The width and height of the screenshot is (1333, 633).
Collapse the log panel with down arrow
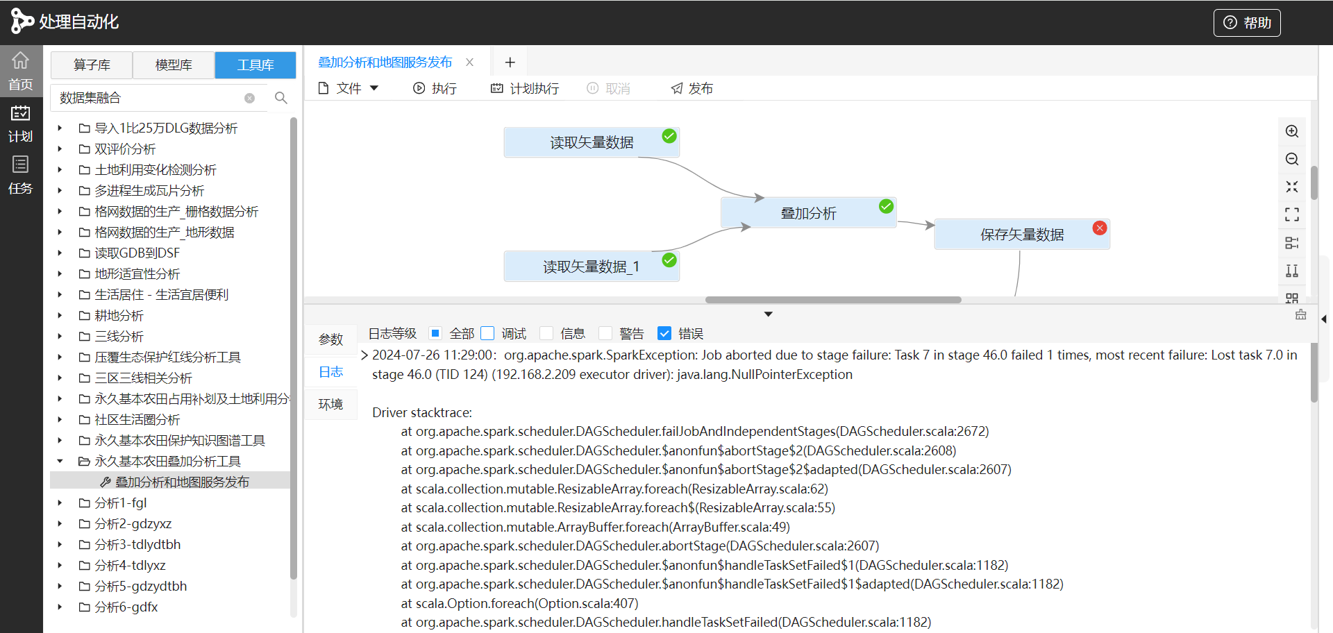(x=769, y=314)
